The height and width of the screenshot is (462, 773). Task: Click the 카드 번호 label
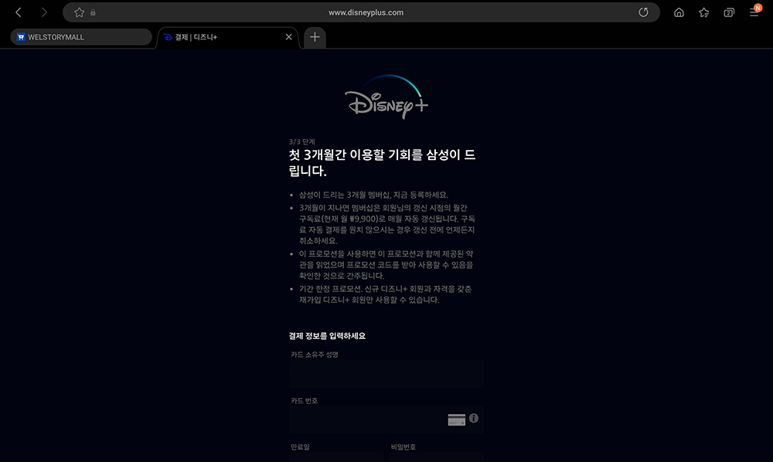(x=304, y=401)
